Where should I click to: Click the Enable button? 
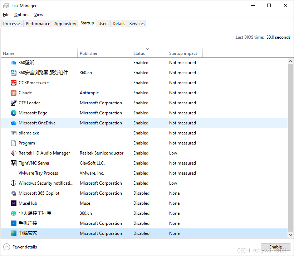(275, 247)
